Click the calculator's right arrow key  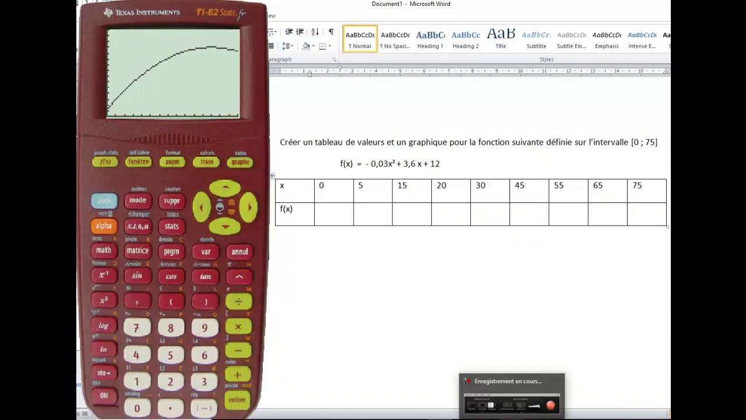(249, 207)
